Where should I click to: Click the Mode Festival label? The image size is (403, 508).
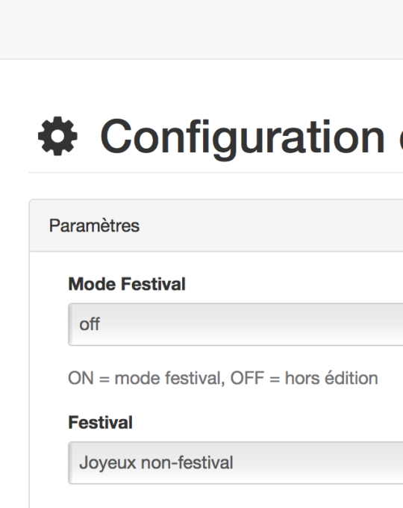(x=127, y=284)
